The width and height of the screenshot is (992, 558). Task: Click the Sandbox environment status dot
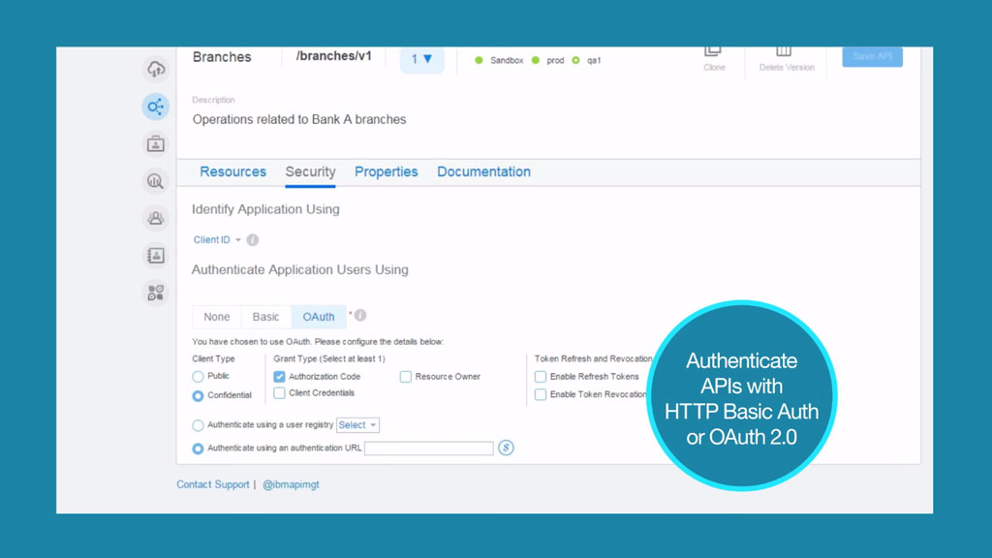click(479, 60)
